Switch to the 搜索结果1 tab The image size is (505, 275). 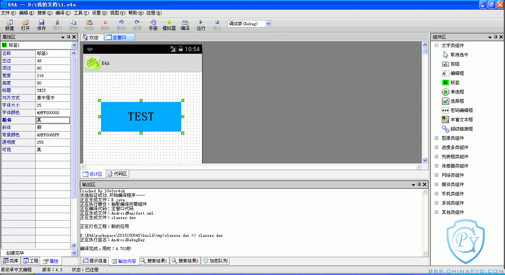pyautogui.click(x=154, y=261)
